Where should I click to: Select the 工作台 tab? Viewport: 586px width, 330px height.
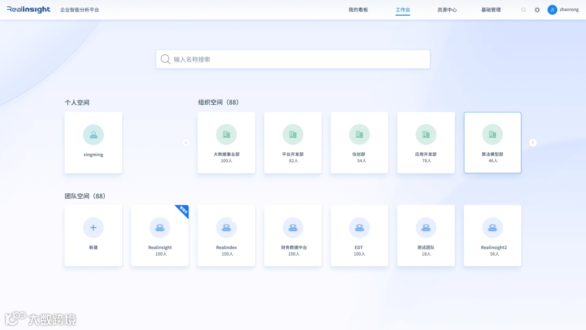coord(403,10)
